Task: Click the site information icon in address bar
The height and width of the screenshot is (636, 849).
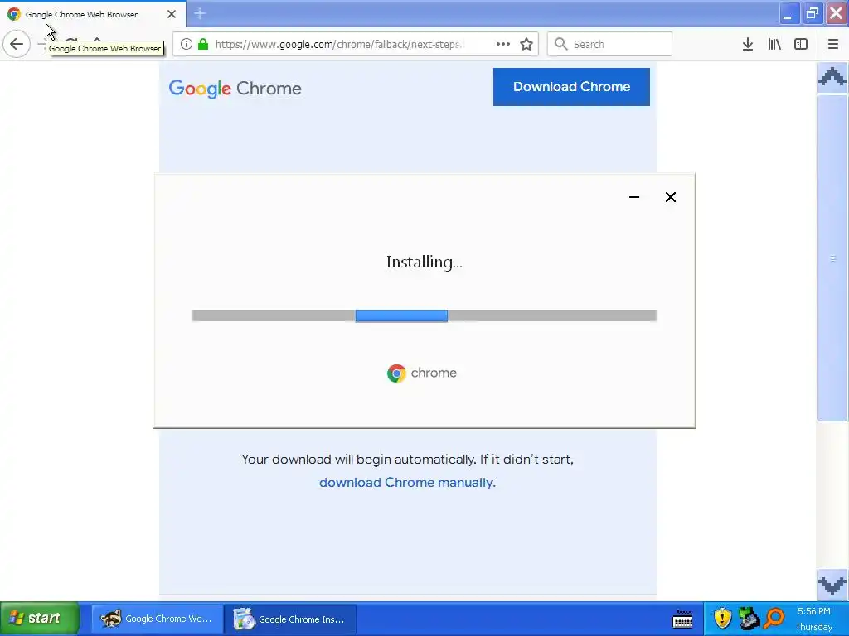Action: click(x=187, y=45)
